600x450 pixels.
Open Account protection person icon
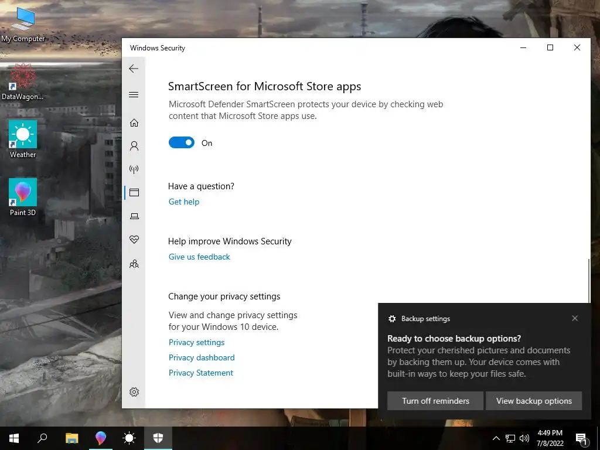pyautogui.click(x=134, y=146)
